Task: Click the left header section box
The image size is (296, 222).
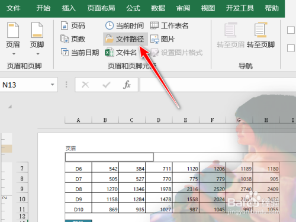Action: pyautogui.click(x=110, y=157)
